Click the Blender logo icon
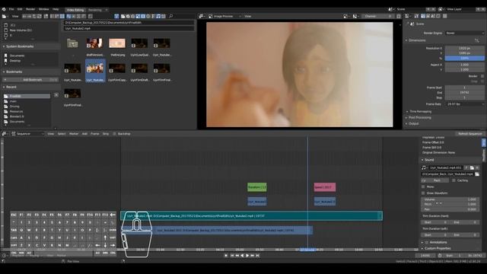 click(x=4, y=9)
